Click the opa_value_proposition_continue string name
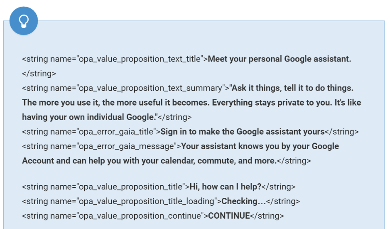 point(140,216)
